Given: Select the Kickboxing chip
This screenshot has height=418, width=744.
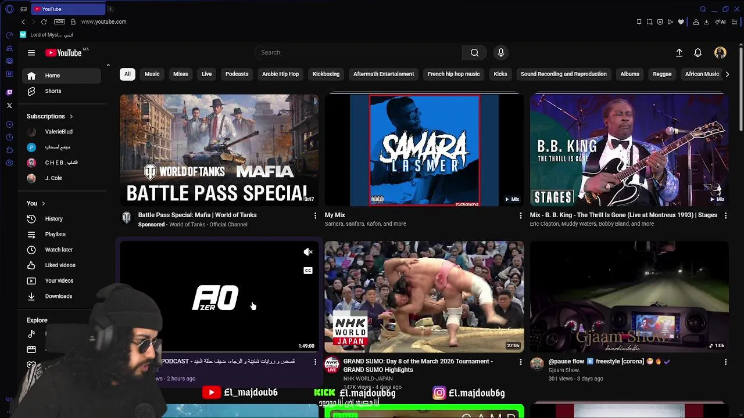Looking at the screenshot, I should [326, 74].
